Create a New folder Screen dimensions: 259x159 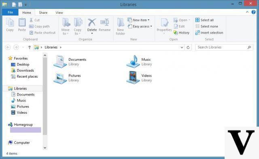click(x=121, y=26)
